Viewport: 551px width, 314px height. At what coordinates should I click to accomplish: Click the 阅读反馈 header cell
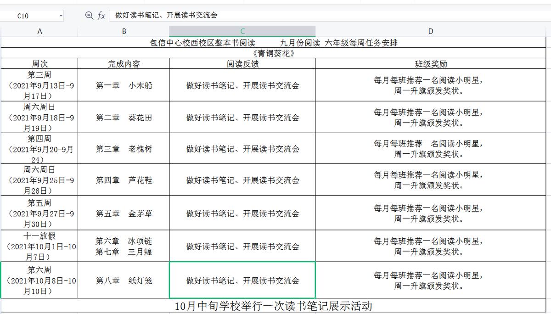[242, 64]
